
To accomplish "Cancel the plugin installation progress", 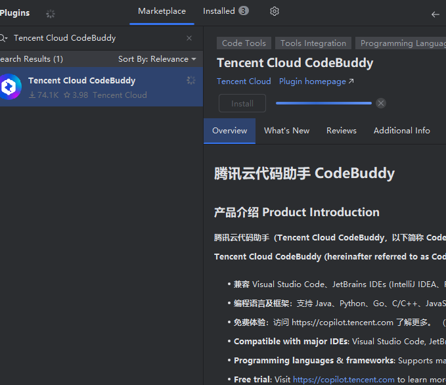I will click(381, 103).
